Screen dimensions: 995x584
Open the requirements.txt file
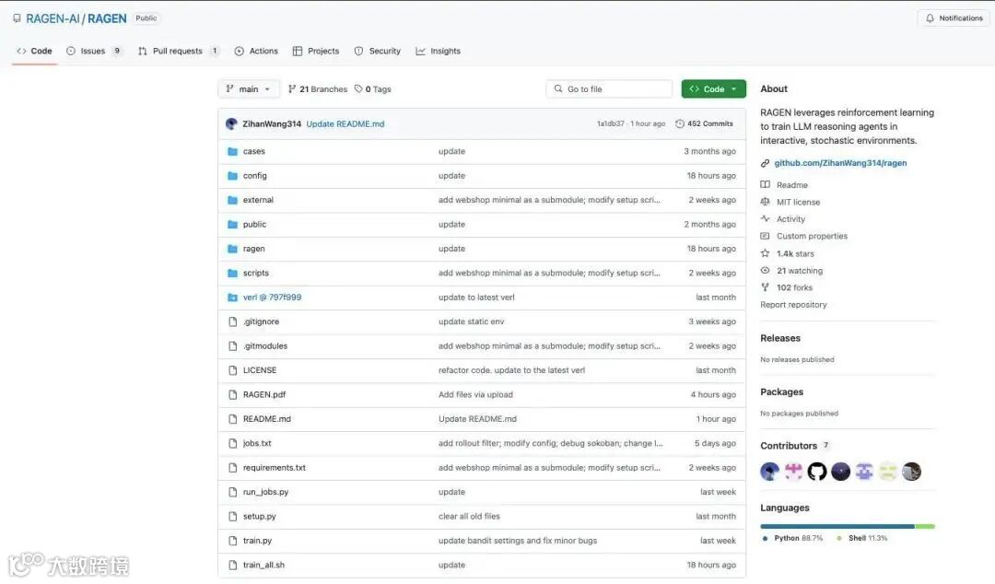click(x=275, y=468)
